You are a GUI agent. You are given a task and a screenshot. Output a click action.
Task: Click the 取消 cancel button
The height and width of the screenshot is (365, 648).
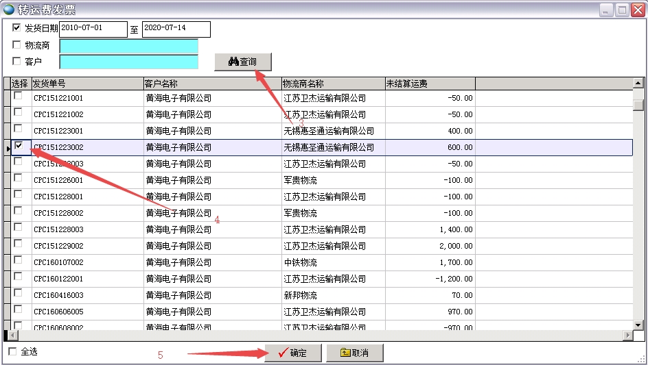[x=355, y=353]
